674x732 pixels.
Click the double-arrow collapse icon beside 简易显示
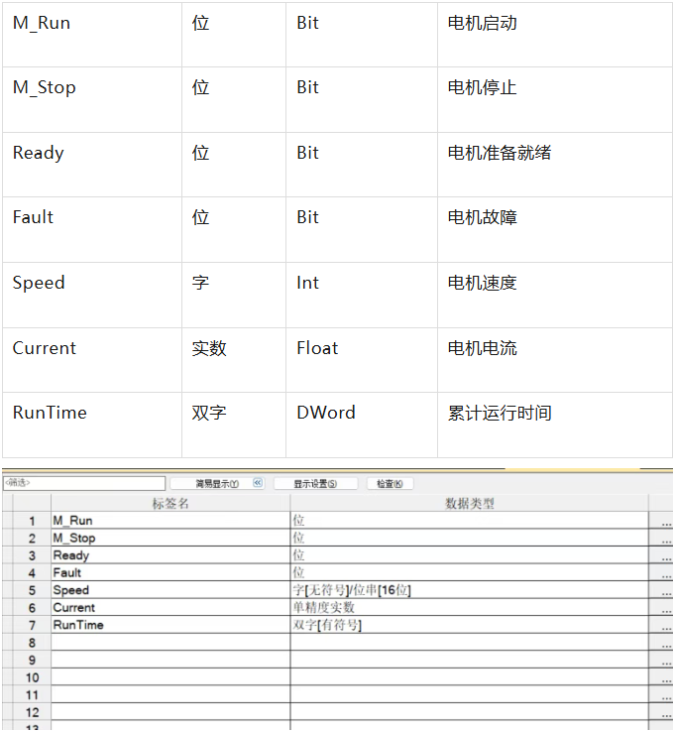point(258,484)
